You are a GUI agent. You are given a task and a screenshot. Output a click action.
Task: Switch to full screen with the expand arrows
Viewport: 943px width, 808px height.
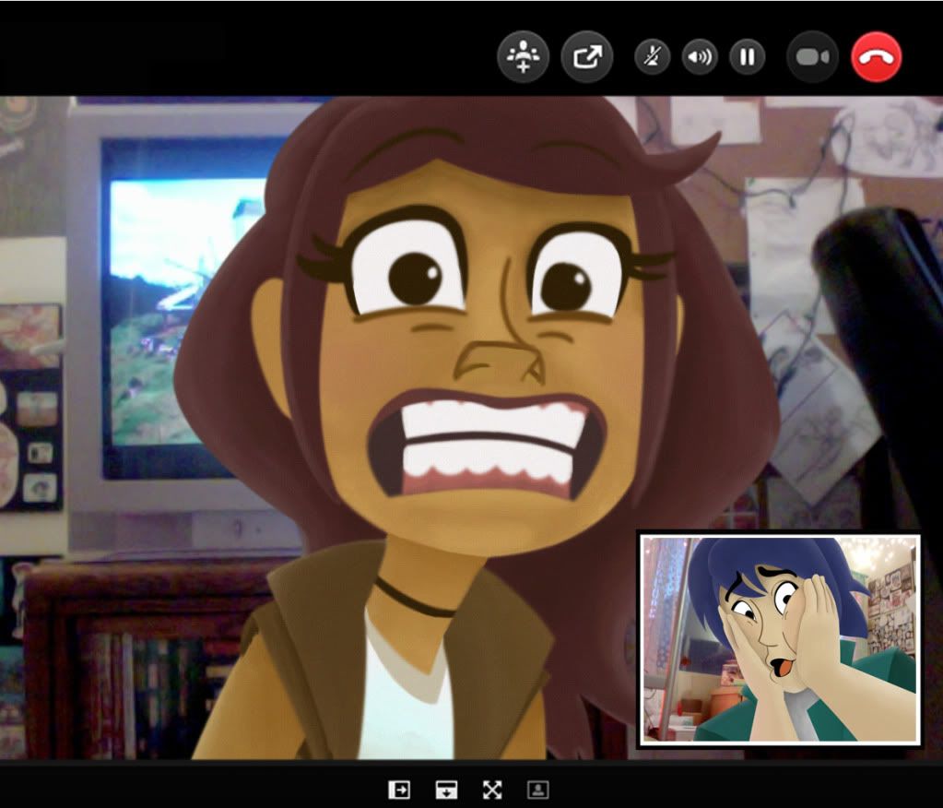492,790
